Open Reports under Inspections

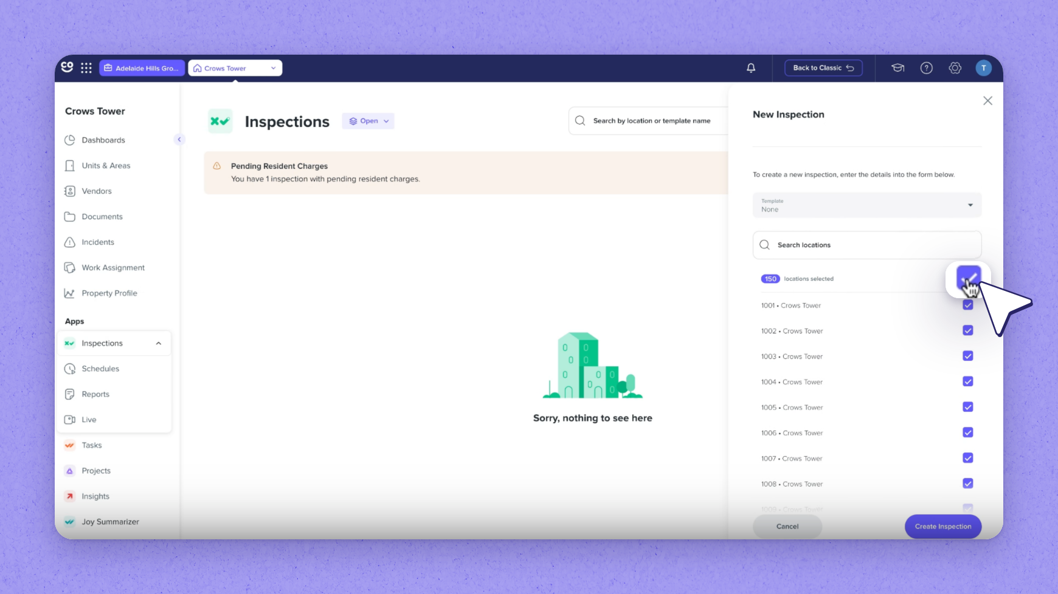[95, 394]
